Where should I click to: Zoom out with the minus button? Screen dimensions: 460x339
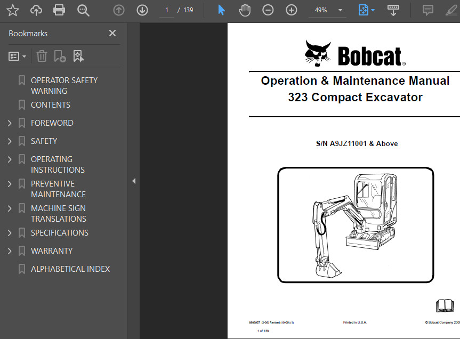[x=268, y=10]
